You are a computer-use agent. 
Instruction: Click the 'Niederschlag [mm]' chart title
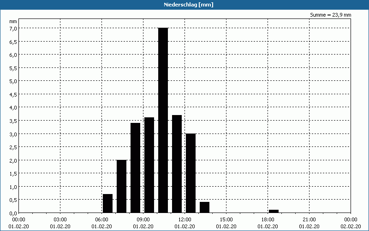click(x=189, y=5)
